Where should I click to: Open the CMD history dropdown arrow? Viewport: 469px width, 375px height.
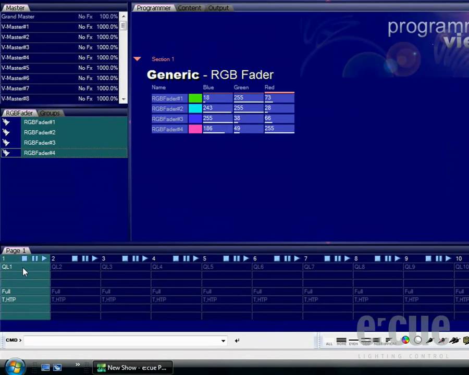[x=223, y=341]
